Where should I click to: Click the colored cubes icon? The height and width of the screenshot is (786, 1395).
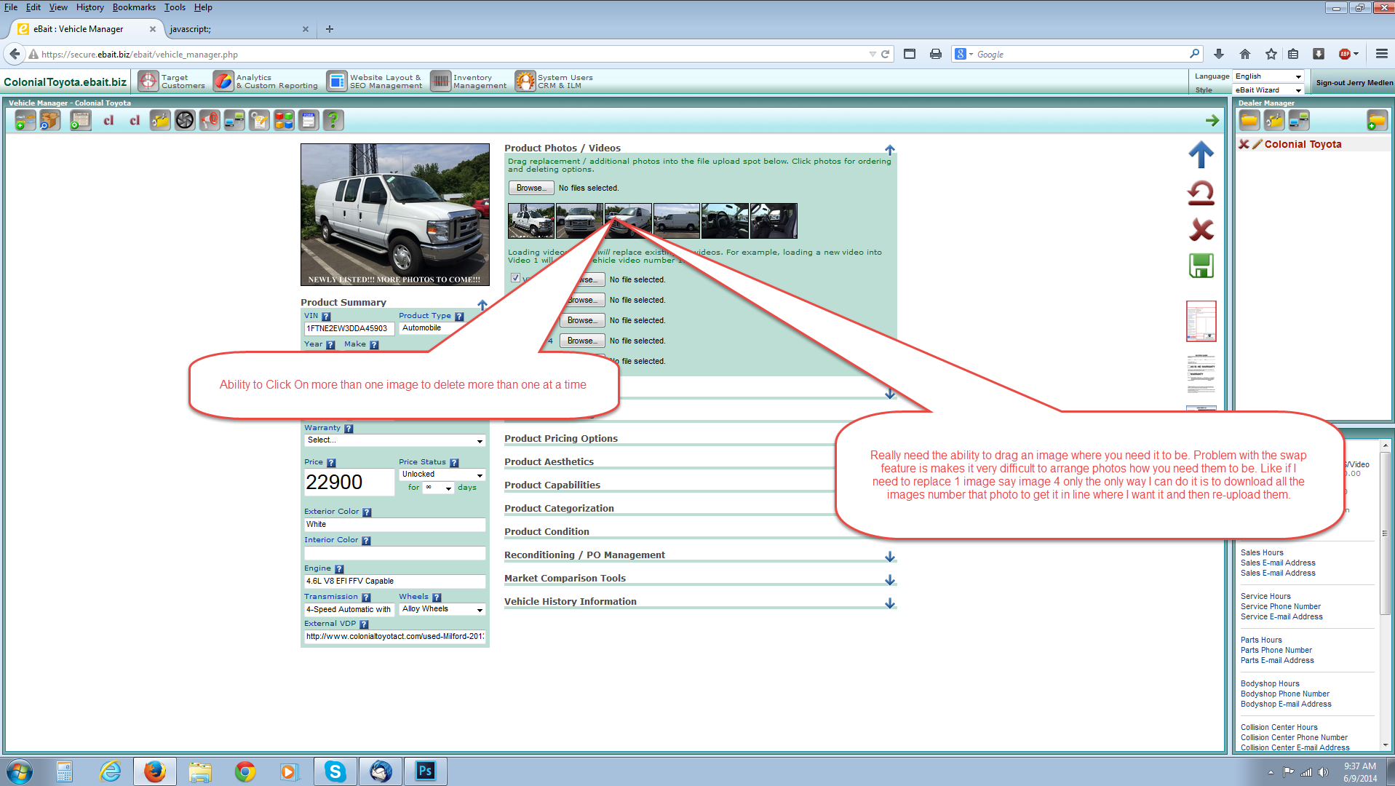(x=284, y=120)
